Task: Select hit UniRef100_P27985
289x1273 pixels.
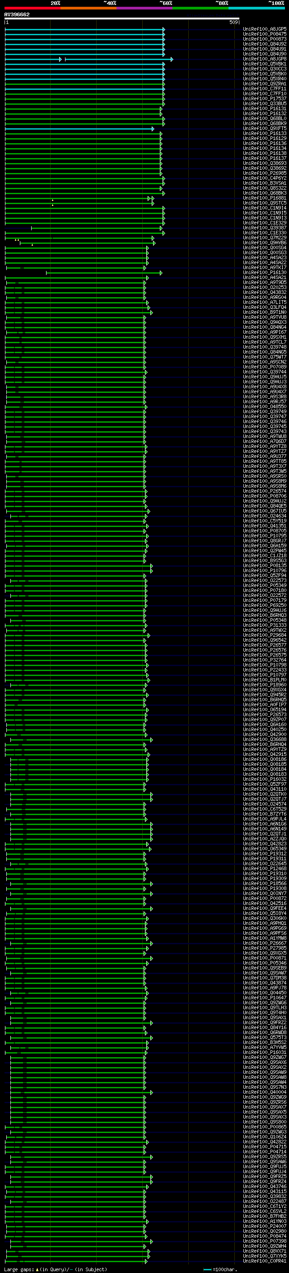Action: coord(265,948)
